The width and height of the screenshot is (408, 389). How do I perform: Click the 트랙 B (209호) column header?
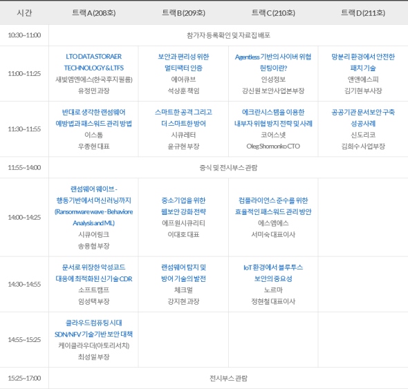coord(183,12)
